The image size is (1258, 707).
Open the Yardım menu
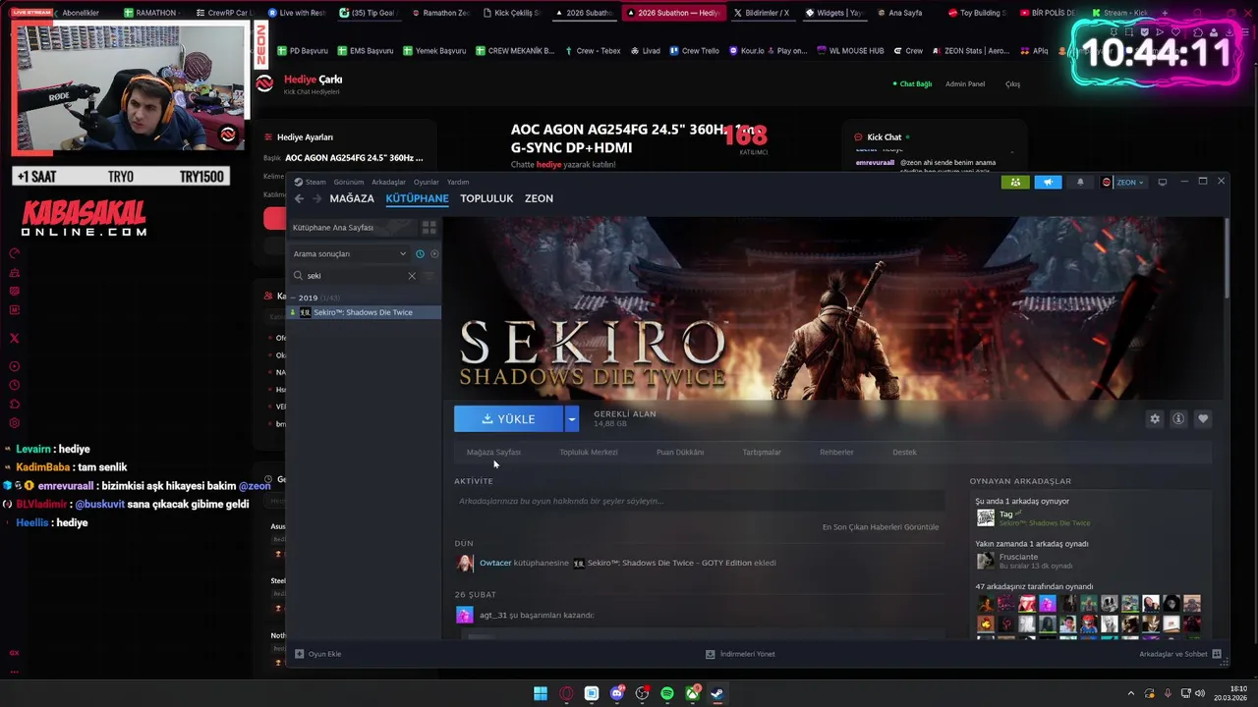pos(458,182)
